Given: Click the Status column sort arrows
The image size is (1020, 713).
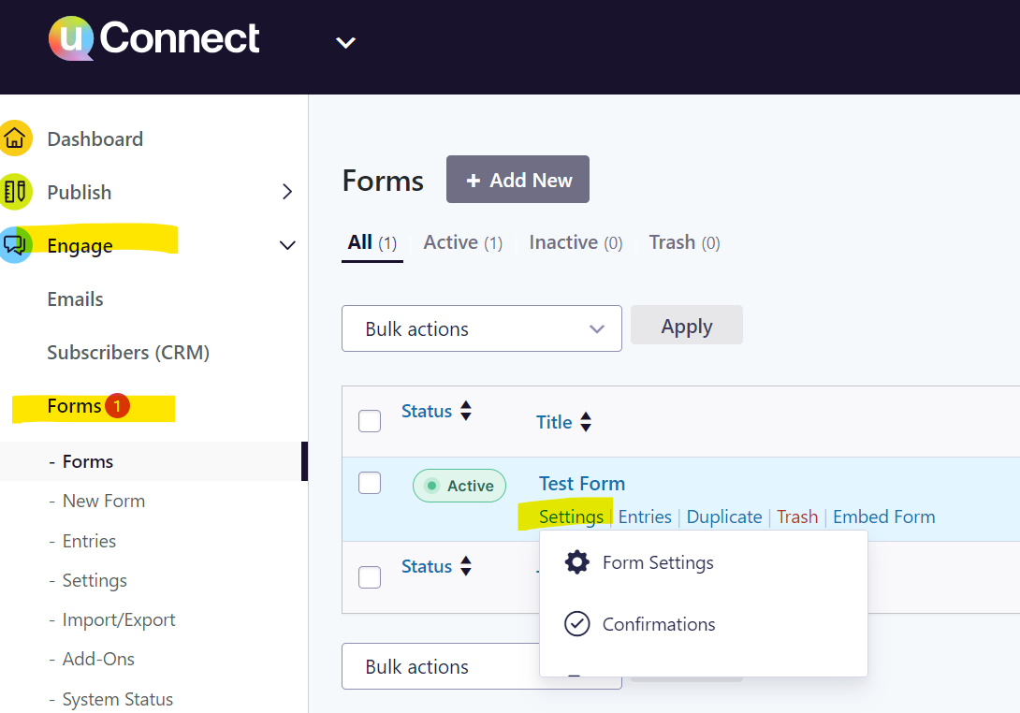Looking at the screenshot, I should (465, 411).
